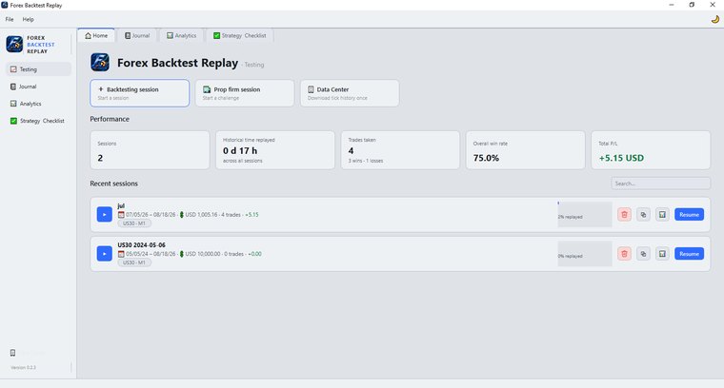
Task: Focus the recent sessions Search field
Action: (x=661, y=184)
